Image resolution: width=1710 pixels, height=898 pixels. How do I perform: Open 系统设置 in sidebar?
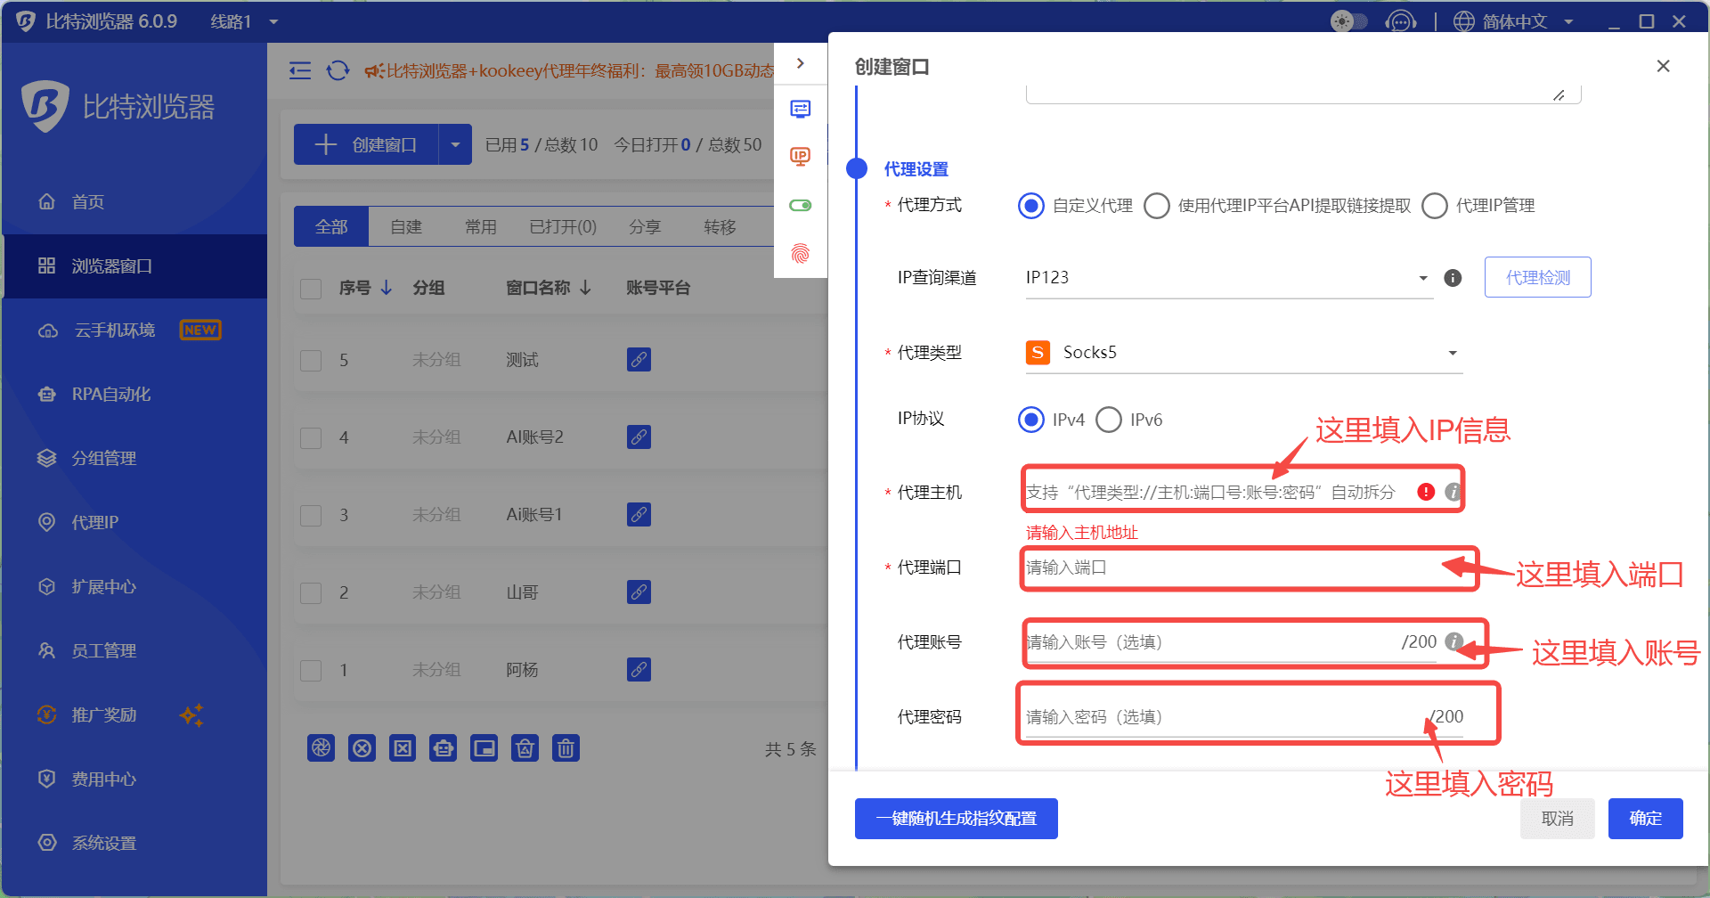pos(134,844)
